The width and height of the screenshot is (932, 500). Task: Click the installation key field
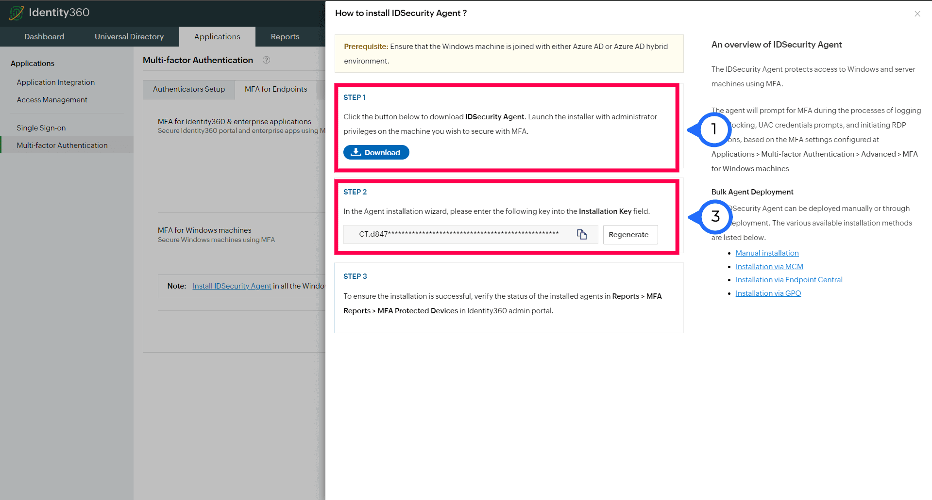click(x=471, y=235)
